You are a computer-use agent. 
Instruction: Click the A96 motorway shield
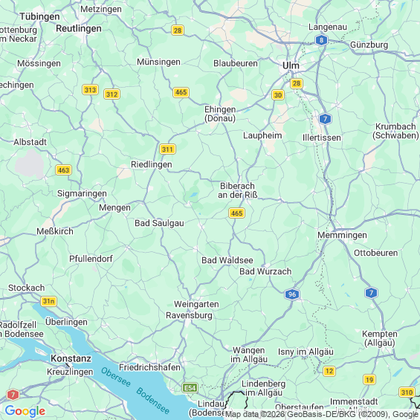click(x=292, y=294)
